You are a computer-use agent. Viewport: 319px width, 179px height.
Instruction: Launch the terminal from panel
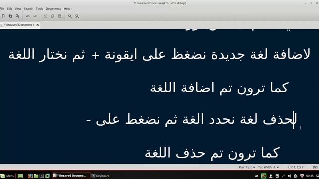click(x=42, y=176)
